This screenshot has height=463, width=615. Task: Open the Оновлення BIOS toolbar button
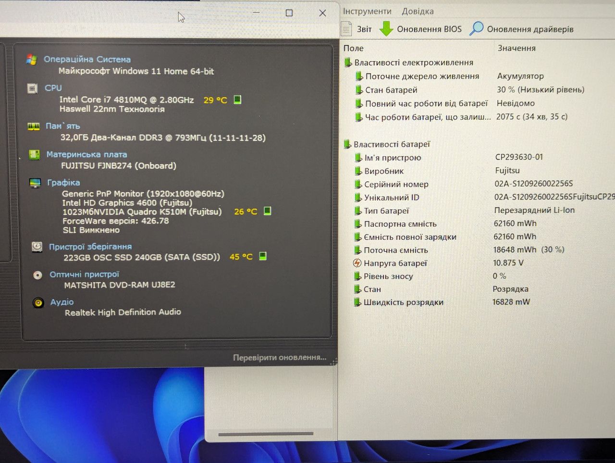click(420, 29)
